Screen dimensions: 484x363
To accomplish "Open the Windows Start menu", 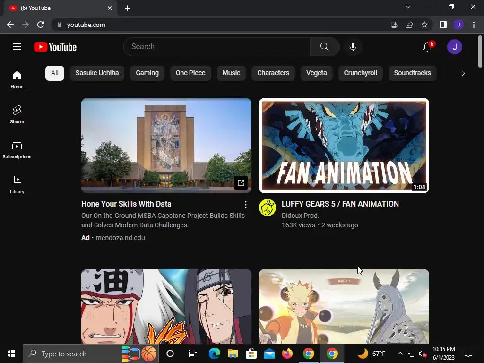I will pos(11,354).
